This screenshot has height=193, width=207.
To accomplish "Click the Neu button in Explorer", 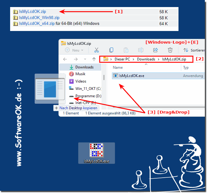I will tap(74, 50).
